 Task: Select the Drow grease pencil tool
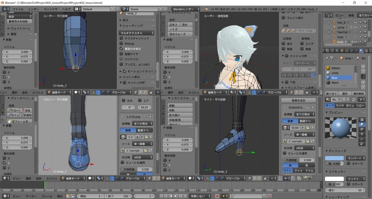pos(13,110)
